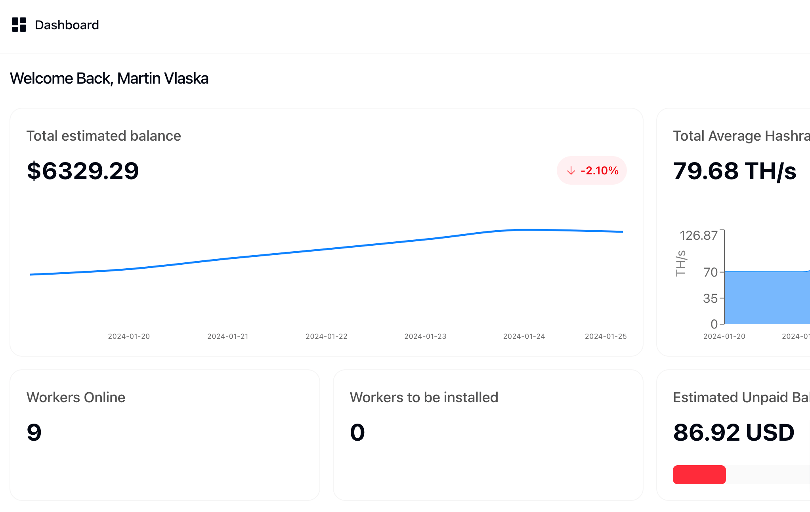This screenshot has height=512, width=810.
Task: Click the 79.68 TH/s hashrate value
Action: point(734,171)
